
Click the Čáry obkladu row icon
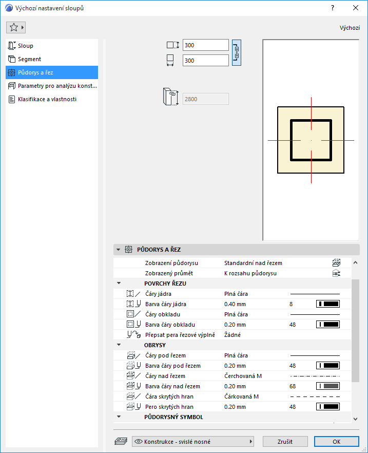click(133, 314)
